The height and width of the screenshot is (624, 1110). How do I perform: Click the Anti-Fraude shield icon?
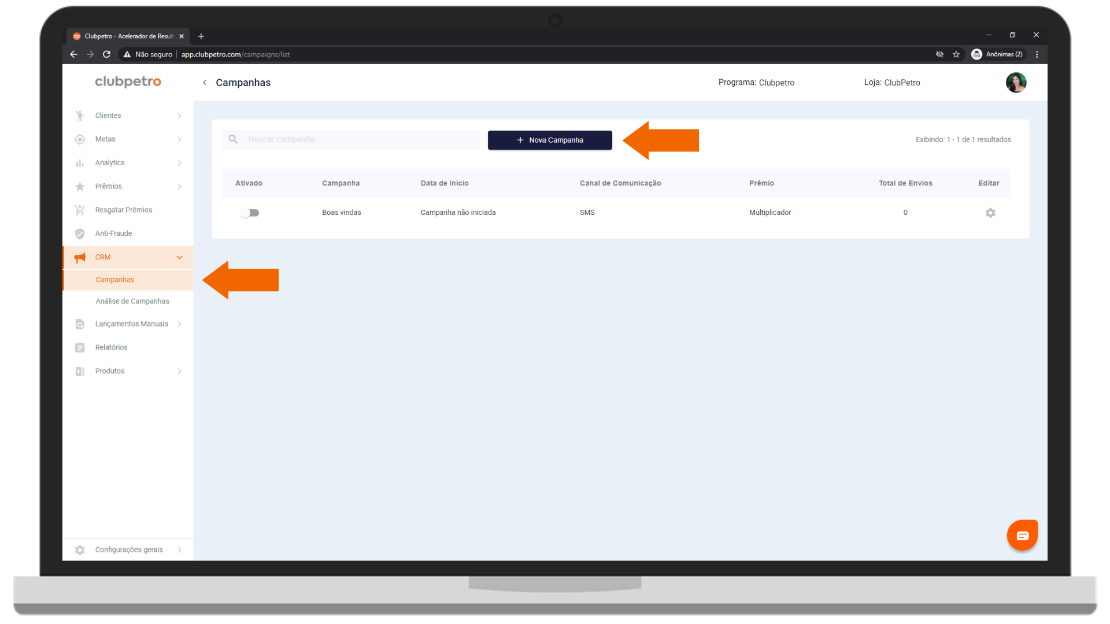pos(80,233)
